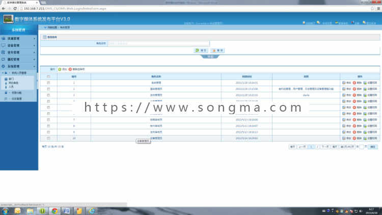Click the first header link at top right

[x=309, y=23]
